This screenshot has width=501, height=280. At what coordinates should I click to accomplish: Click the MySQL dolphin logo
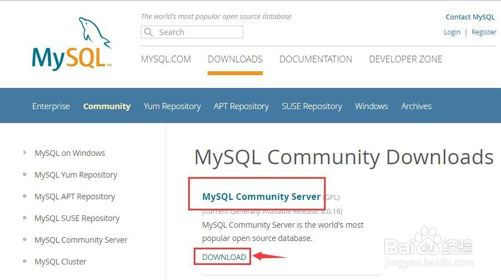tap(72, 44)
